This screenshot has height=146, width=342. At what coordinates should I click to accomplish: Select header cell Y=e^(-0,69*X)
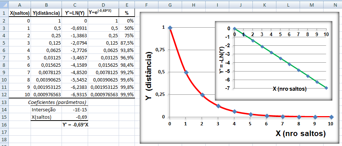pyautogui.click(x=104, y=13)
